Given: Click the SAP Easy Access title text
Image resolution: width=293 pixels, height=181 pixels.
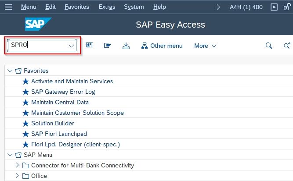Looking at the screenshot, I should pyautogui.click(x=170, y=25).
